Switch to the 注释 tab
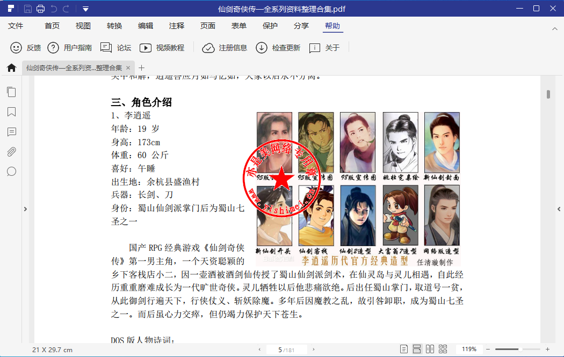Viewport: 564px width, 357px height. tap(177, 26)
